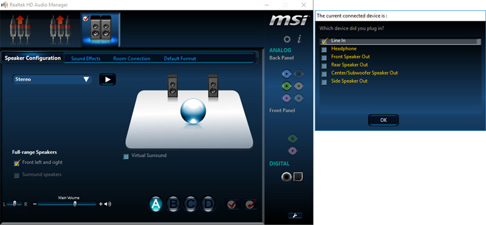Switch to Sound Effects tab

pyautogui.click(x=86, y=58)
